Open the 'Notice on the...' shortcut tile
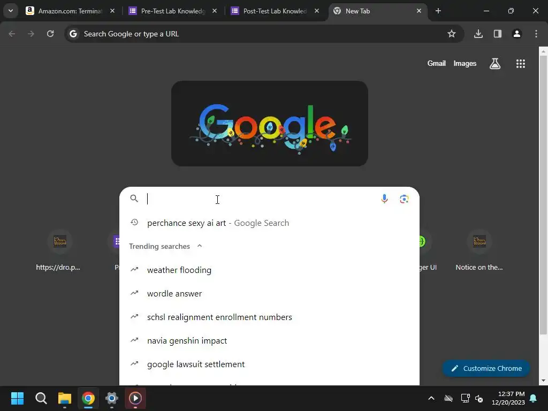548x411 pixels. tap(479, 250)
